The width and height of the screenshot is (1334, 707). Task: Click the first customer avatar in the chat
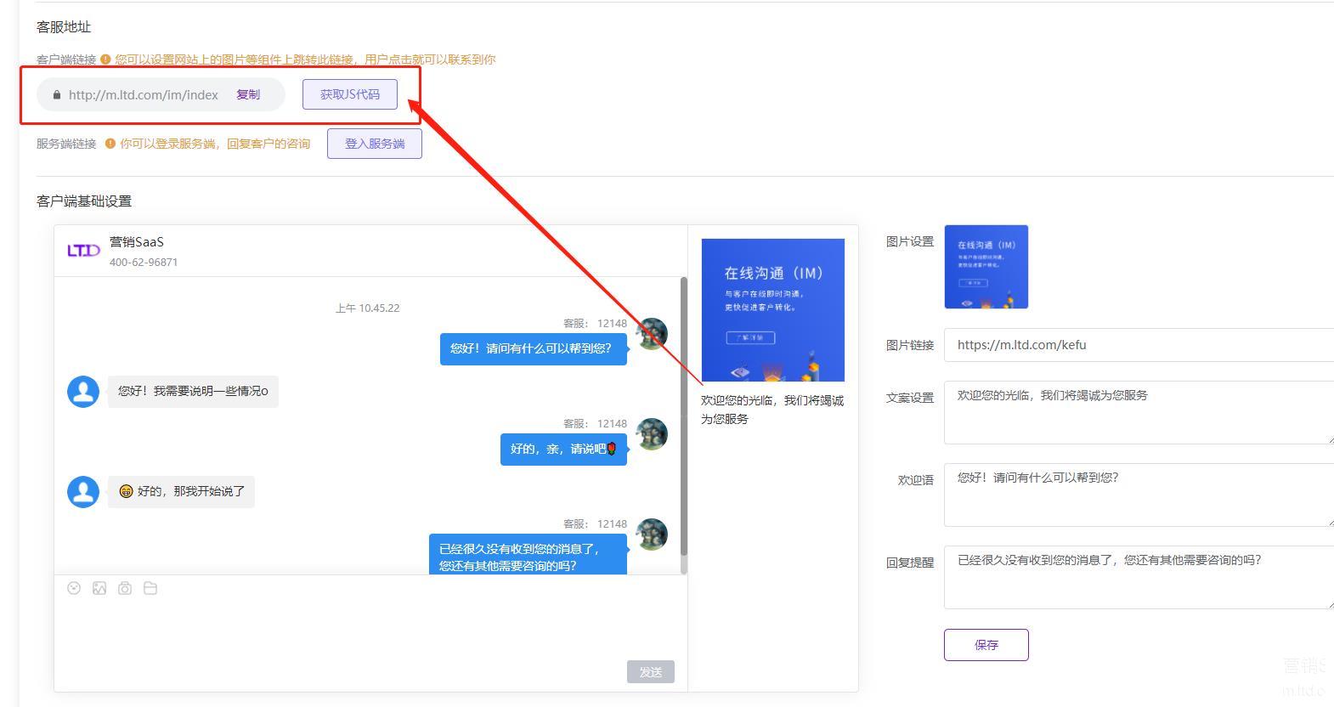[x=83, y=392]
